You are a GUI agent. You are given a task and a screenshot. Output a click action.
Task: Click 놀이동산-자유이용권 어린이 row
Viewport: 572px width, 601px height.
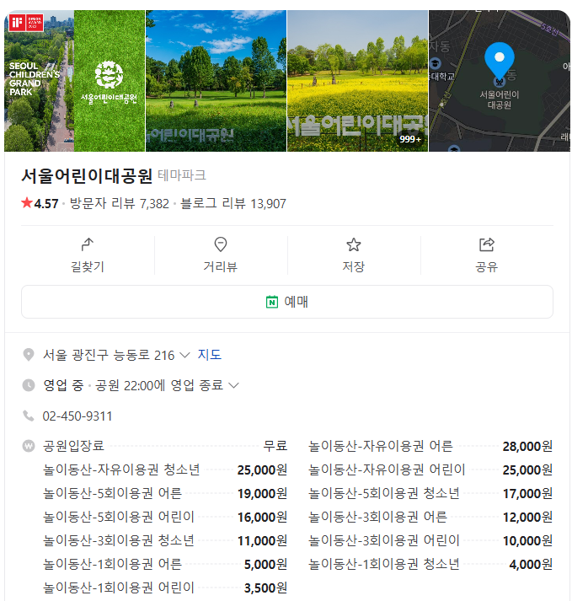coord(430,470)
